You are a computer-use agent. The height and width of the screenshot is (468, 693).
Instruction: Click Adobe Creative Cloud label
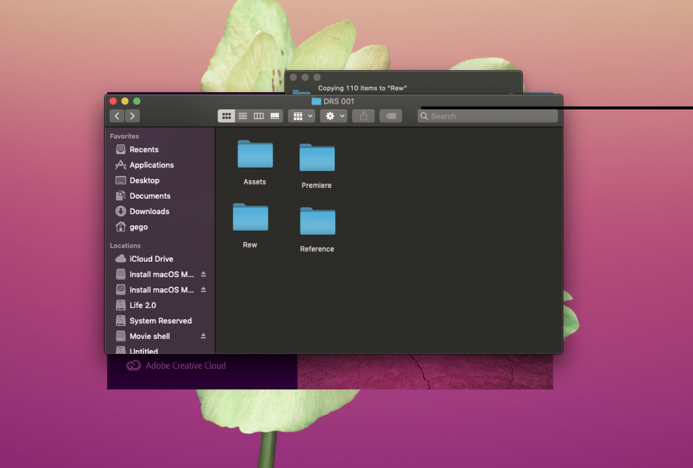[185, 366]
